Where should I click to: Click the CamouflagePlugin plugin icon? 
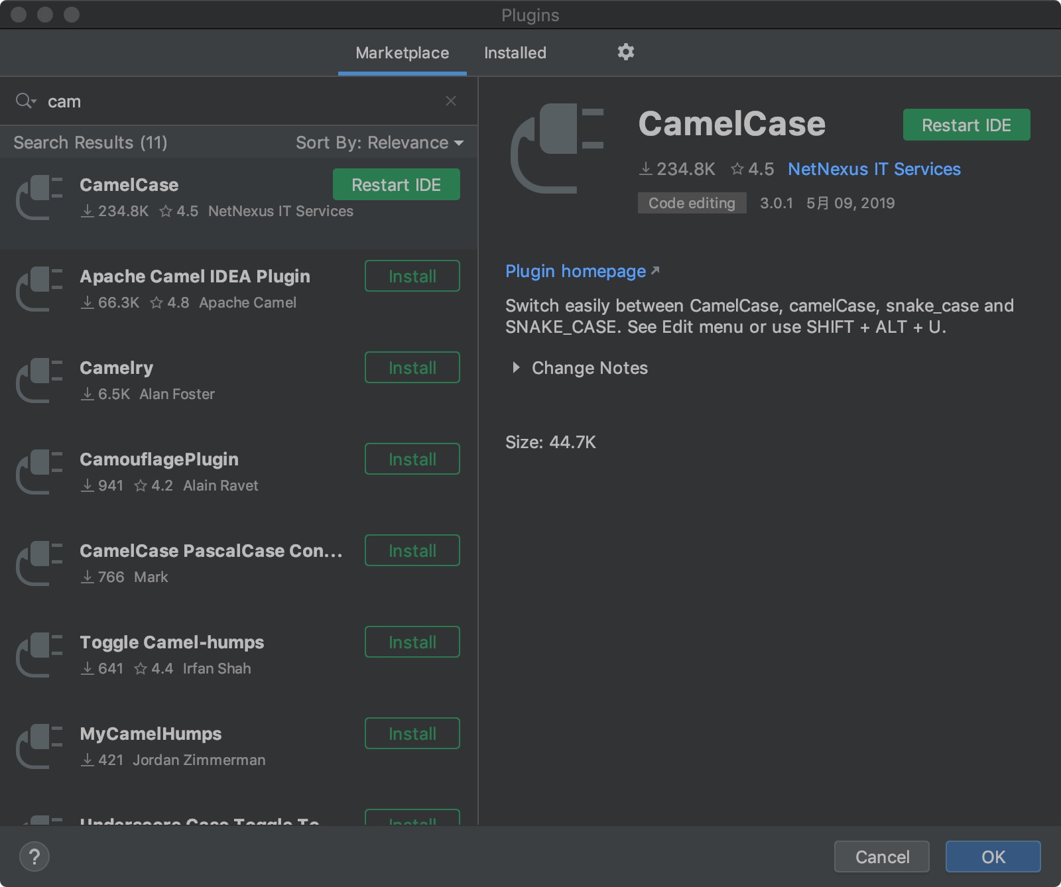pyautogui.click(x=40, y=472)
